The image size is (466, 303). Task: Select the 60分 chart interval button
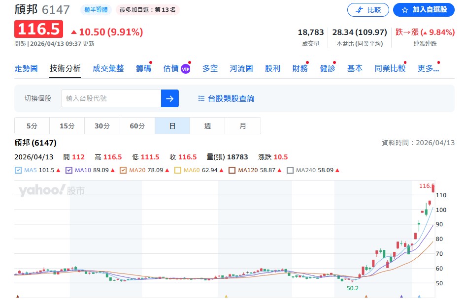coord(137,126)
